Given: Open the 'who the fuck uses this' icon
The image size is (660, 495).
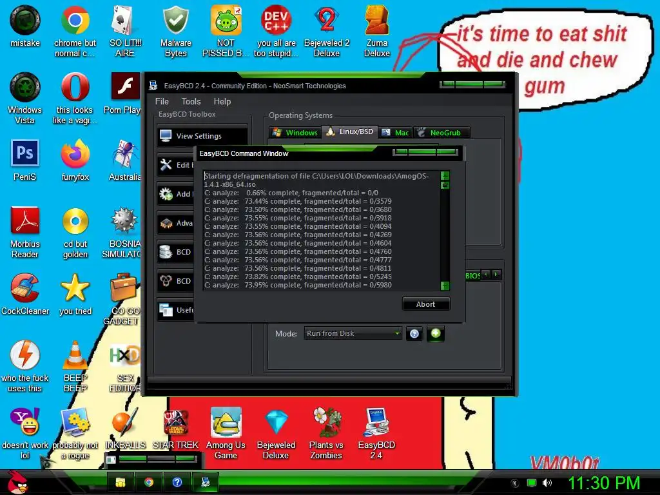Looking at the screenshot, I should pos(25,366).
